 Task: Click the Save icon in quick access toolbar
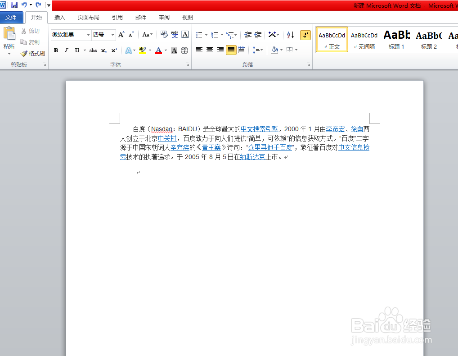click(14, 5)
